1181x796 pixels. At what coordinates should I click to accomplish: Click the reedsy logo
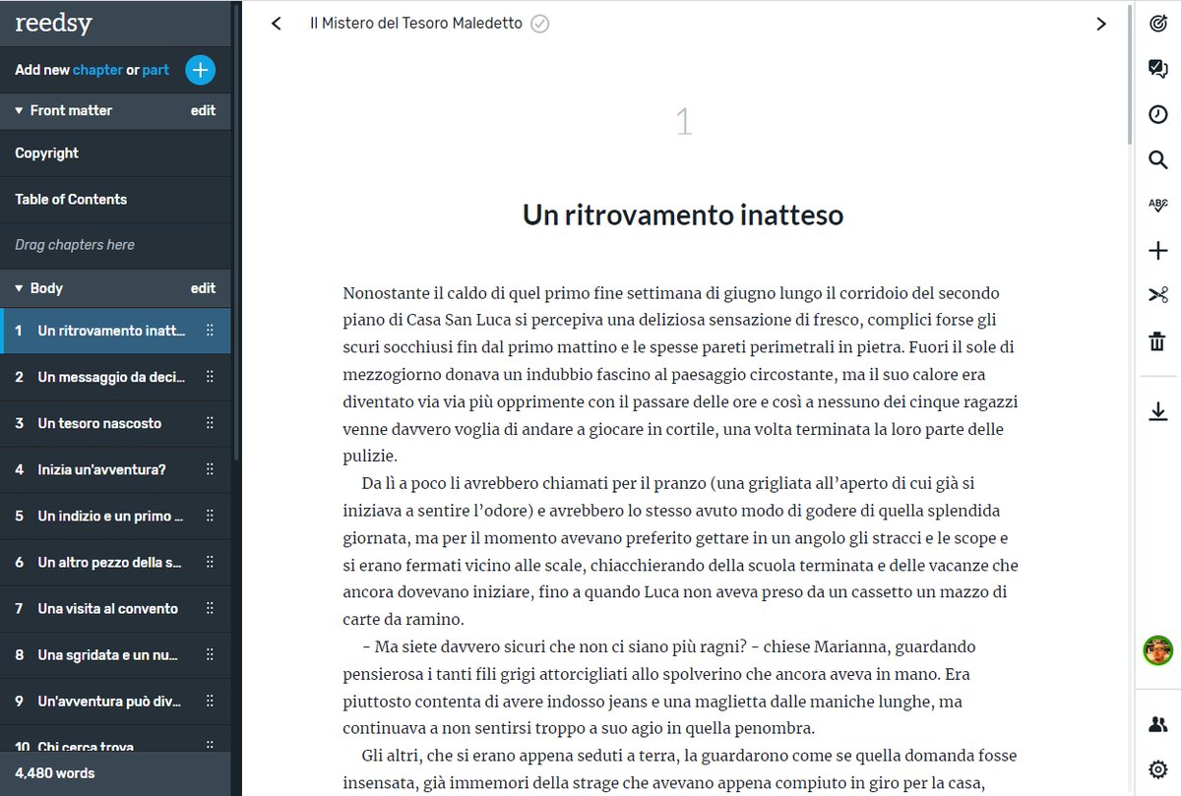tap(53, 24)
